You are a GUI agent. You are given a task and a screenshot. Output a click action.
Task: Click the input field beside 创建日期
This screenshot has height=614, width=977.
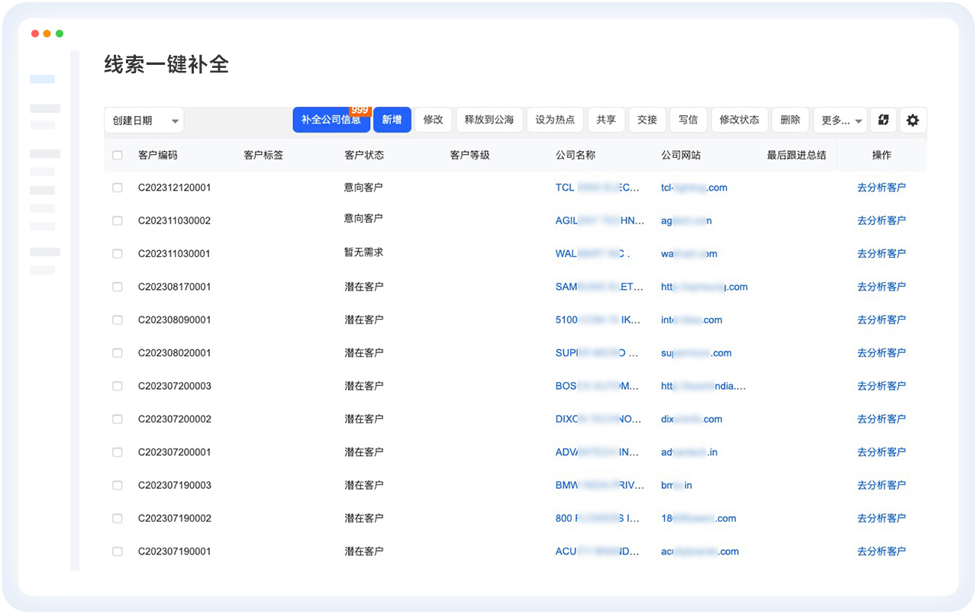point(237,121)
